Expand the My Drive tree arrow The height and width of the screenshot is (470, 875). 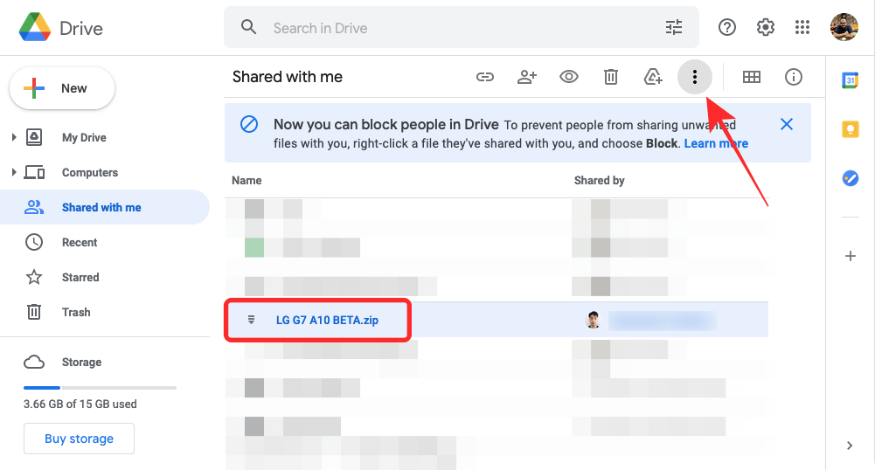(x=13, y=137)
